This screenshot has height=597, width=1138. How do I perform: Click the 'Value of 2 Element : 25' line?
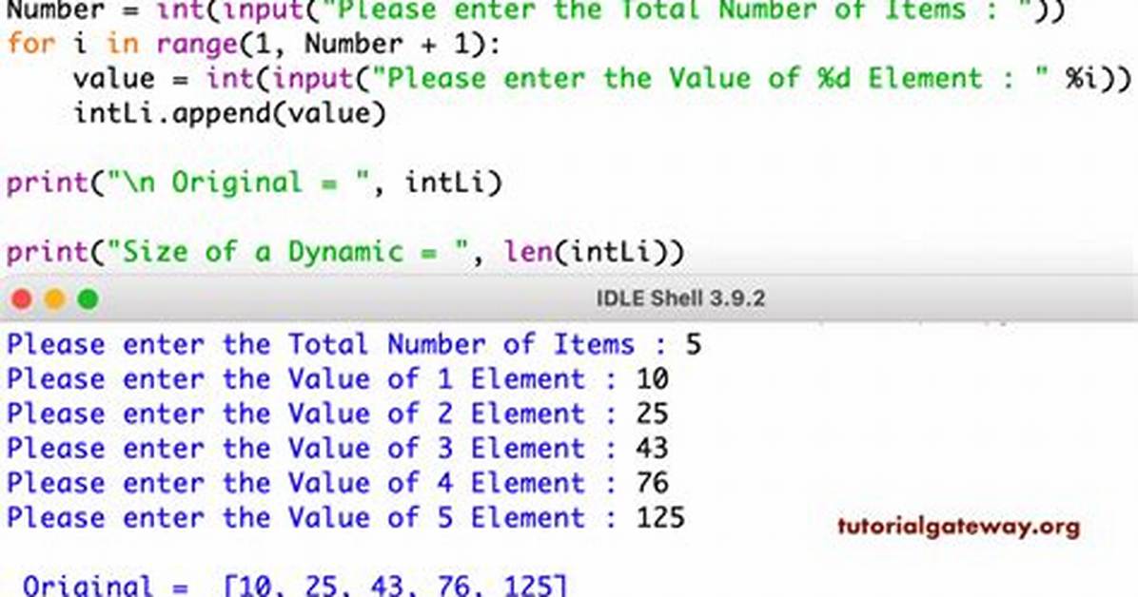tap(338, 414)
